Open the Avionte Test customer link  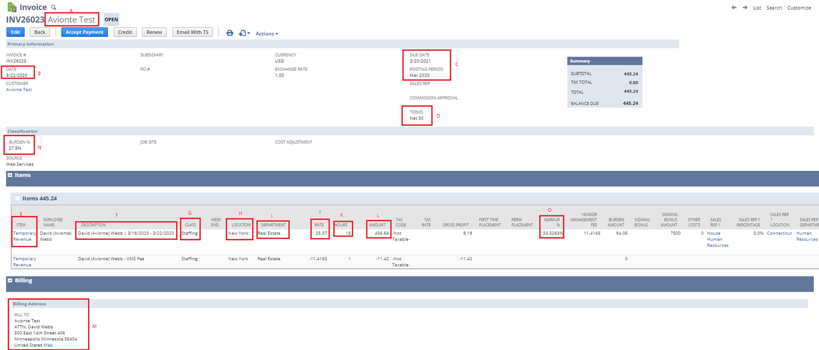pyautogui.click(x=19, y=90)
